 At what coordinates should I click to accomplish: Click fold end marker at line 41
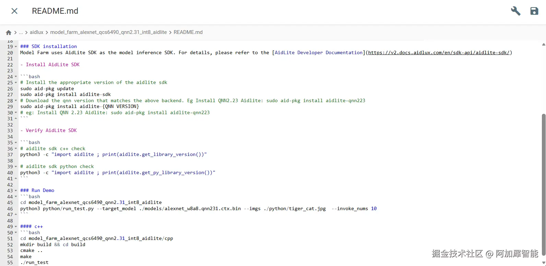coord(16,179)
